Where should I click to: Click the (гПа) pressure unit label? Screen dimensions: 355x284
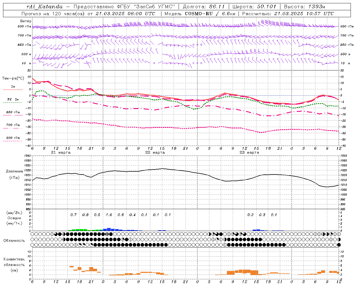click(x=14, y=178)
